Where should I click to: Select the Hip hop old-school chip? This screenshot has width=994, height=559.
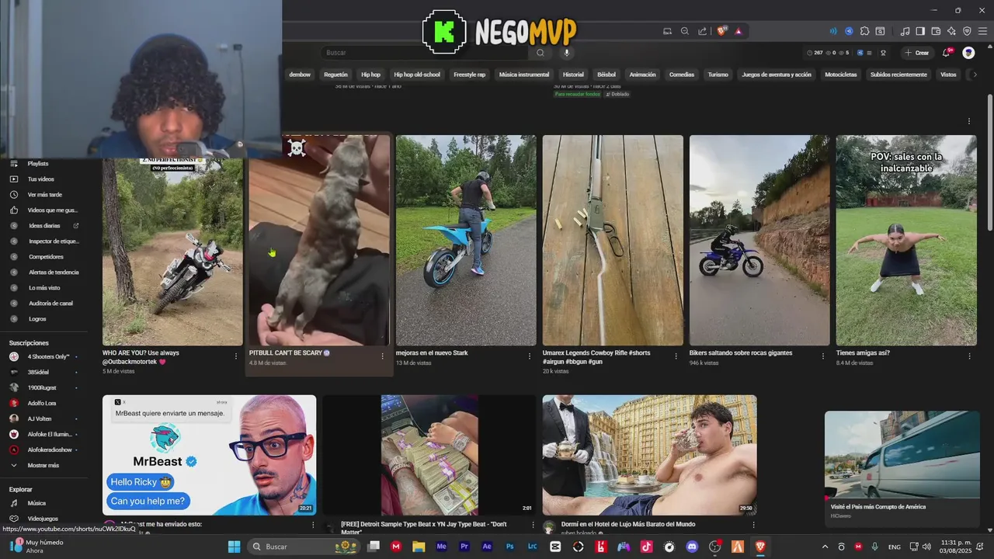417,75
